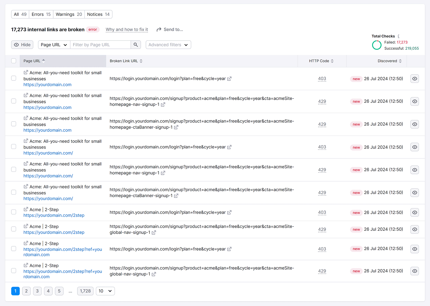Open external link icon beside first broken login URL
The height and width of the screenshot is (306, 430).
click(x=229, y=79)
